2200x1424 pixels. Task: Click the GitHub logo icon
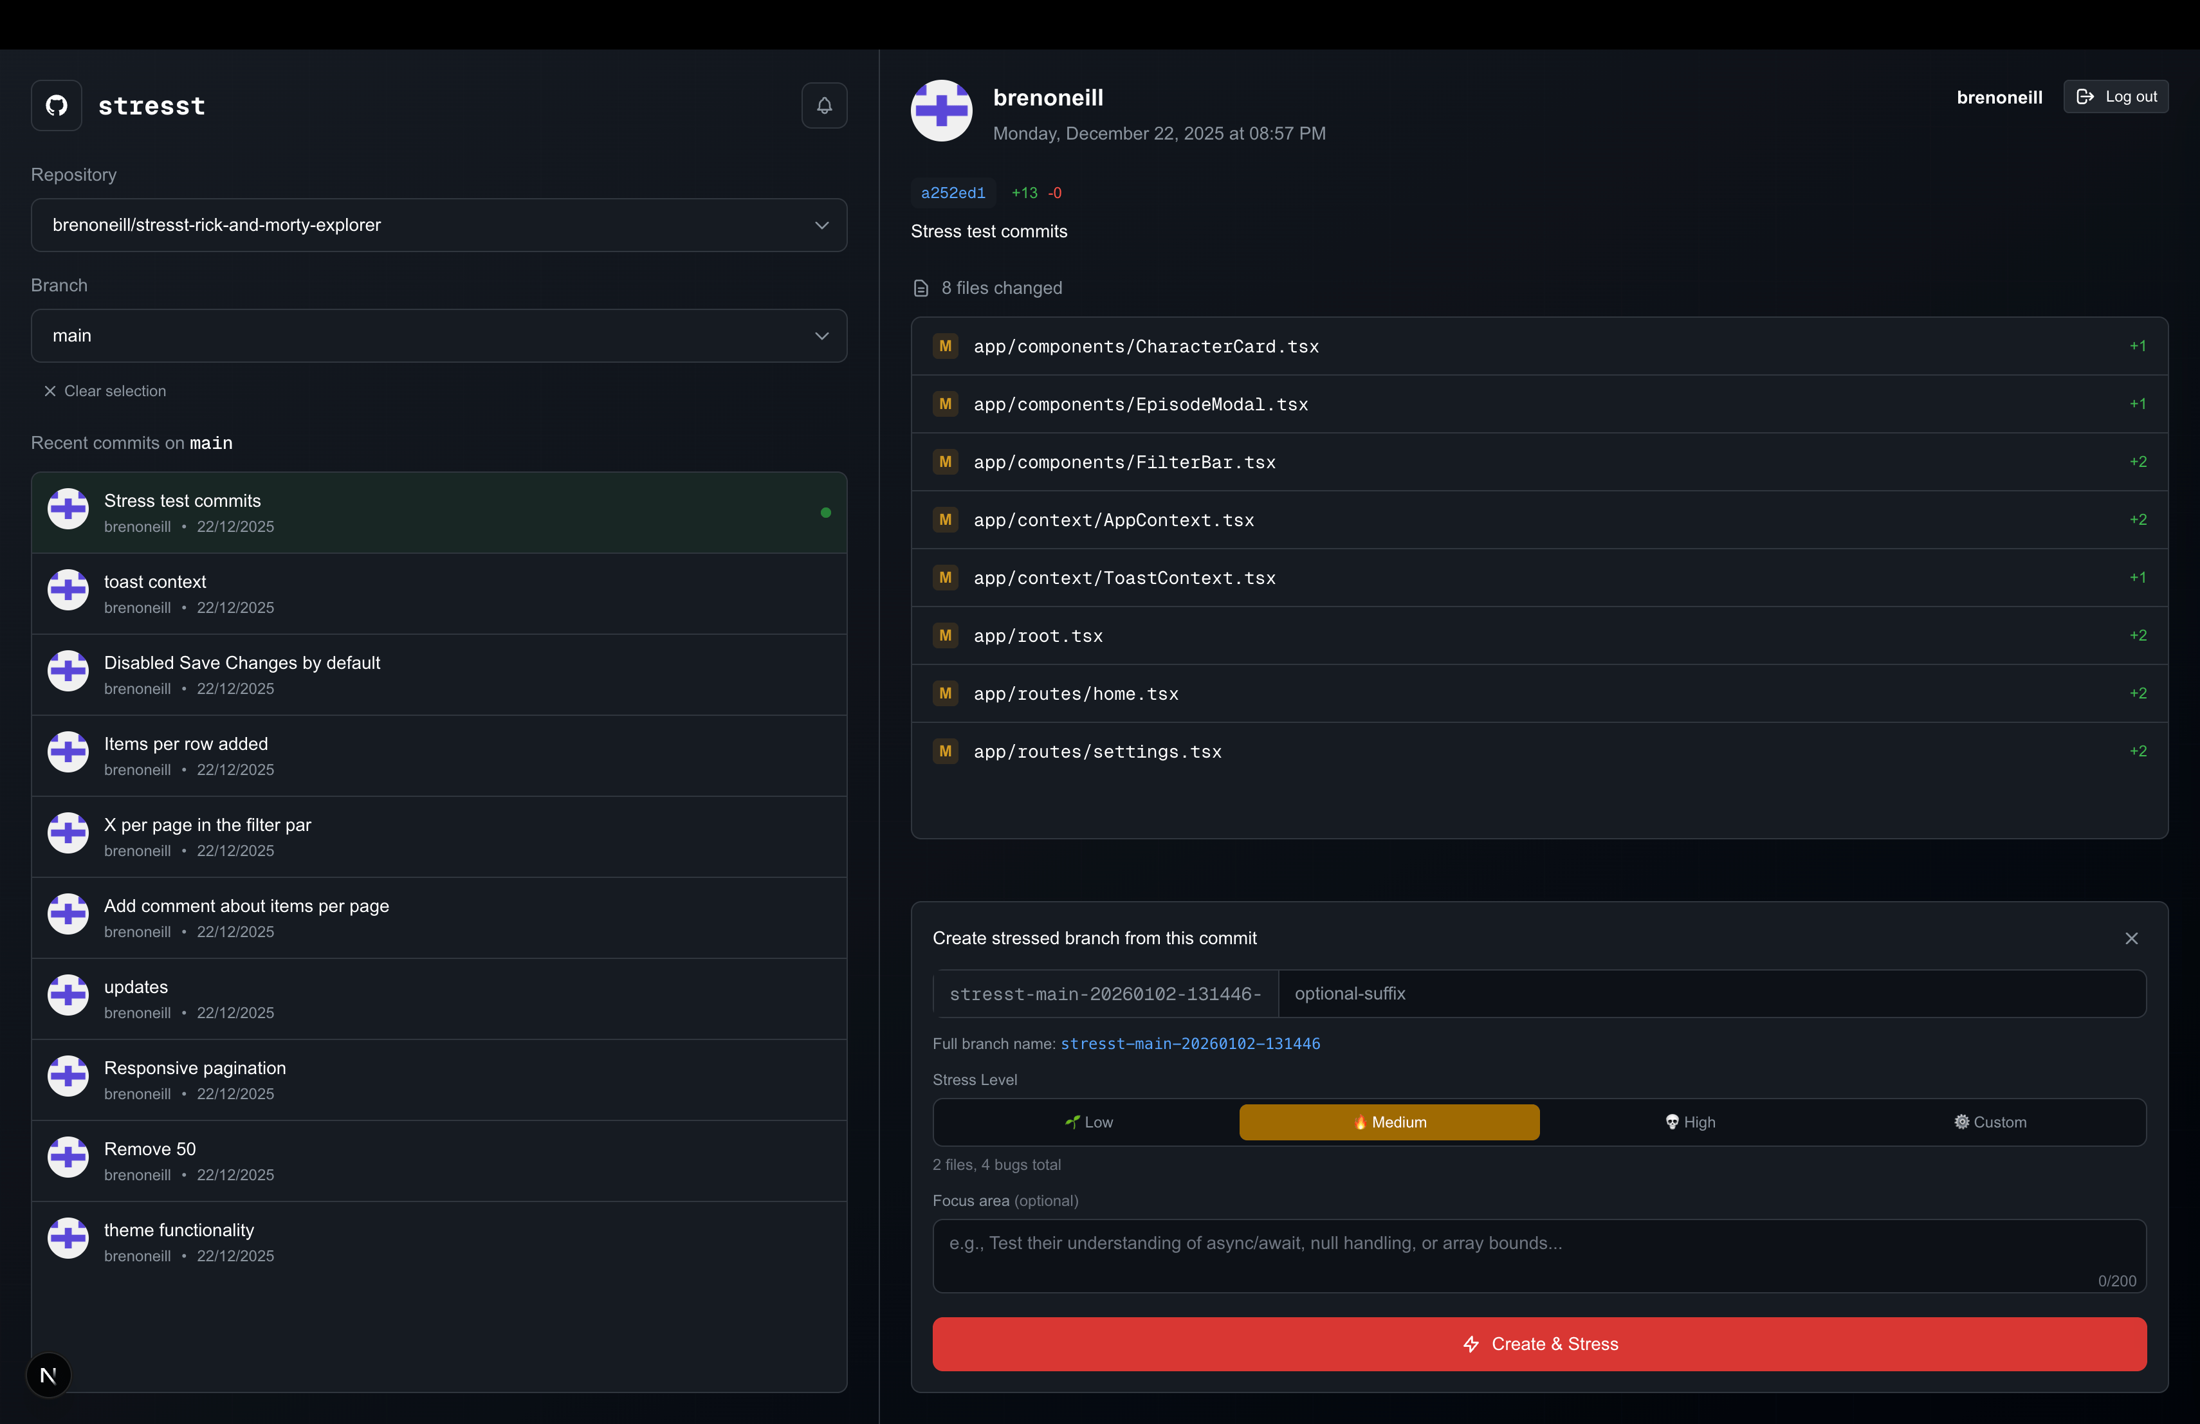pyautogui.click(x=57, y=105)
